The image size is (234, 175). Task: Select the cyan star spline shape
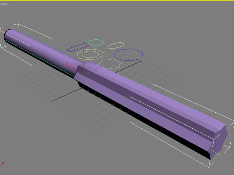[110, 64]
